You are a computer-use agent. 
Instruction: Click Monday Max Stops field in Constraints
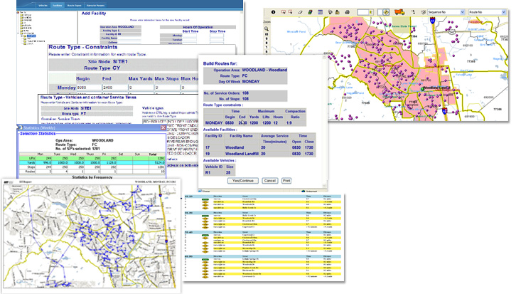(x=167, y=88)
